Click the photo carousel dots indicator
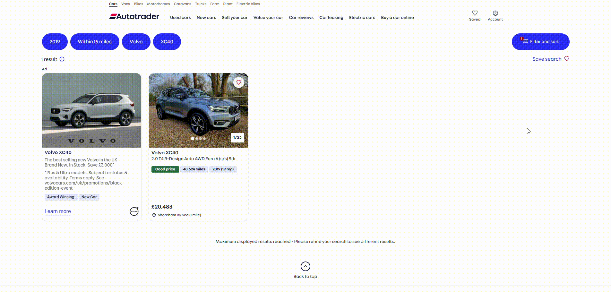The width and height of the screenshot is (611, 292). 198,139
